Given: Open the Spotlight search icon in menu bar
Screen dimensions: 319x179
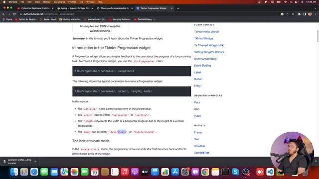Looking at the screenshot, I should pyautogui.click(x=291, y=2).
